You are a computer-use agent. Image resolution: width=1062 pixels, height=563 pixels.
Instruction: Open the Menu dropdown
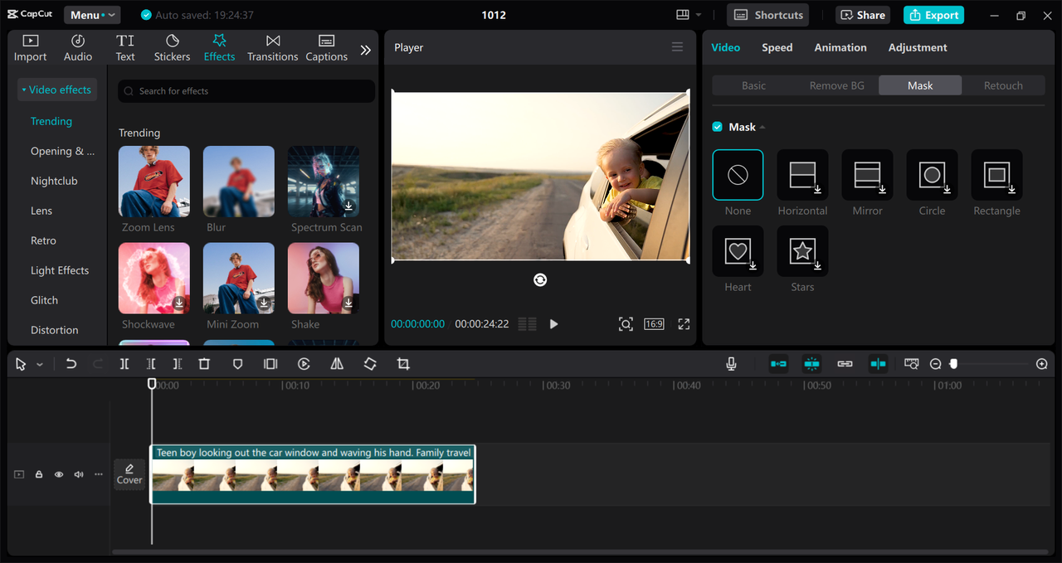pyautogui.click(x=92, y=15)
